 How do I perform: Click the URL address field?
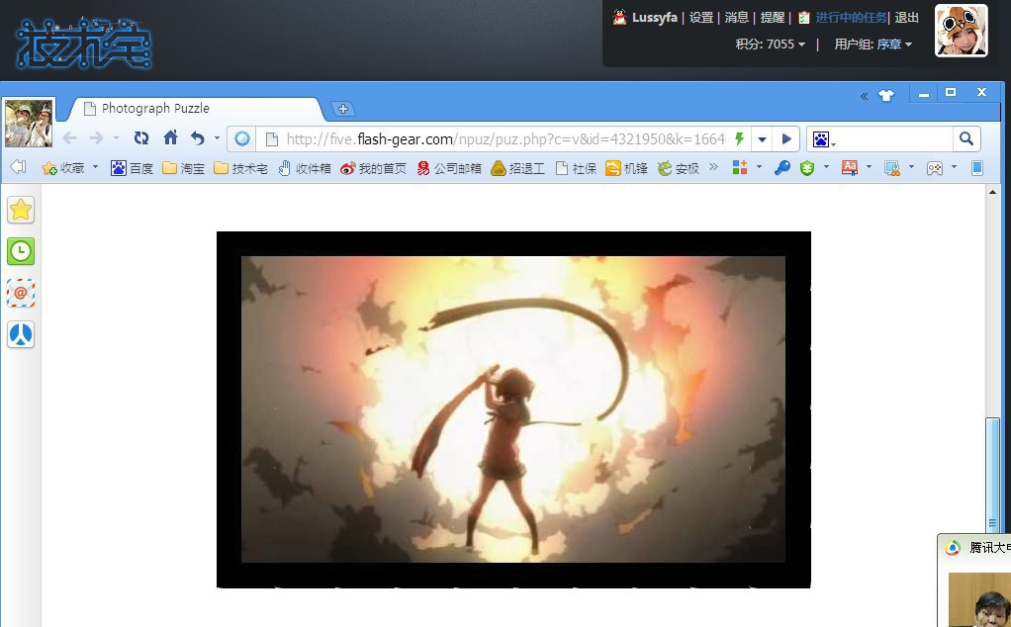pyautogui.click(x=495, y=139)
